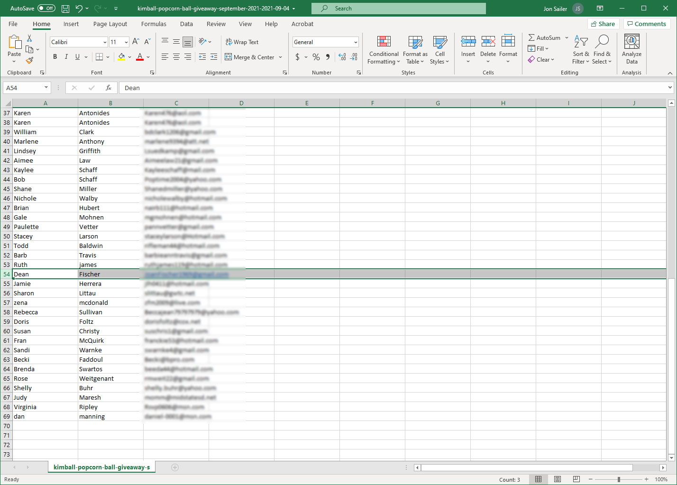Open the Formulas ribbon tab

click(154, 24)
